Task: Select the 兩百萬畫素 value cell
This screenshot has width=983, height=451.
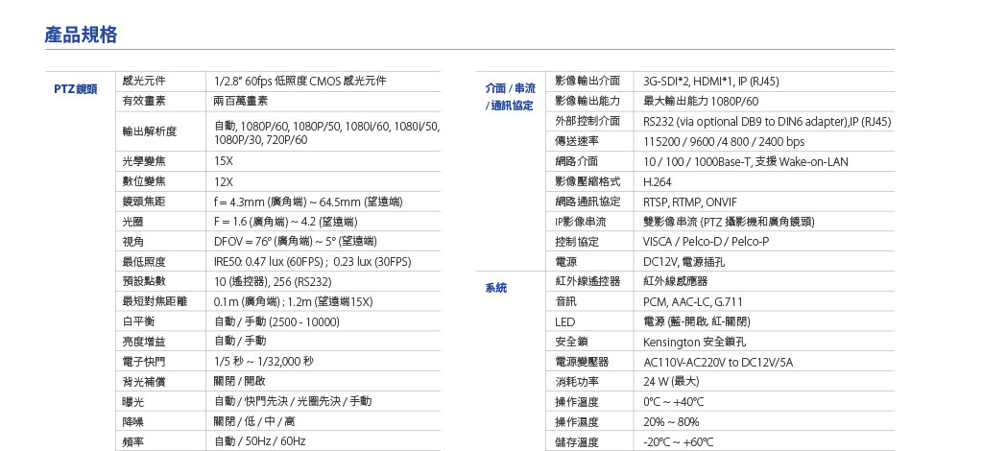Action: coord(241,101)
